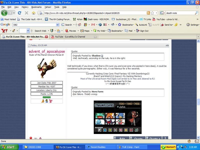The height and width of the screenshot is (150, 200).
Task: Open Yahoo Movies
Action: (x=70, y=31)
